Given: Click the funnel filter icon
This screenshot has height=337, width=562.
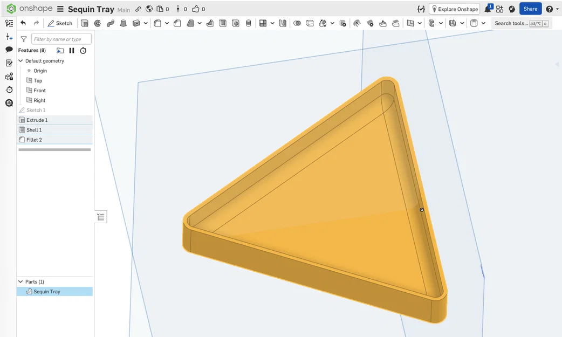Looking at the screenshot, I should [24, 39].
